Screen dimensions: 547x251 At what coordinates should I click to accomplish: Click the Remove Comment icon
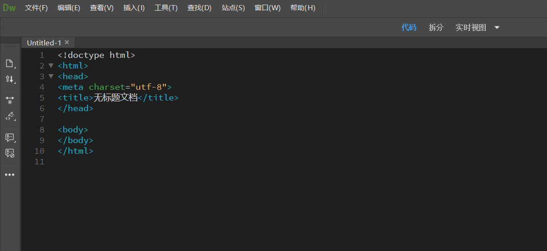click(x=9, y=153)
